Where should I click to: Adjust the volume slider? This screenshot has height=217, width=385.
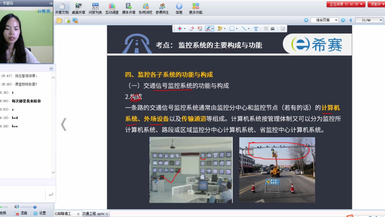[34, 206]
